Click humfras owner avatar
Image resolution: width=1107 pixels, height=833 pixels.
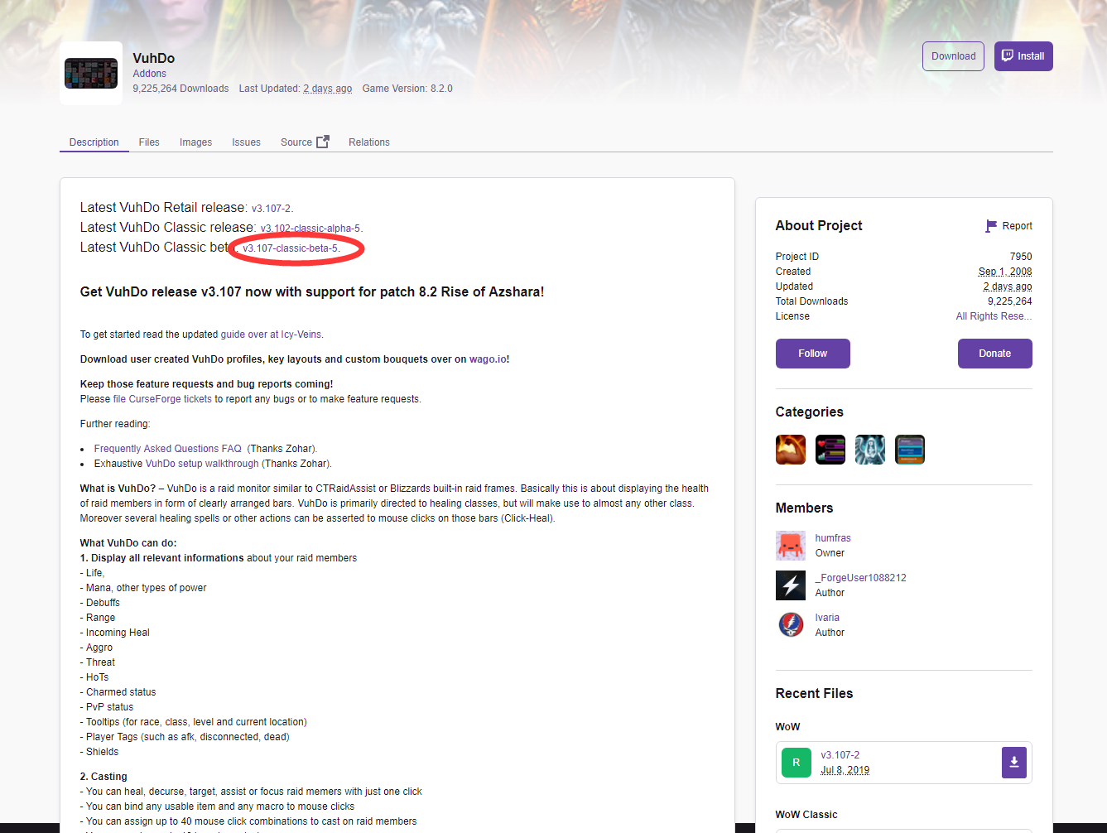(x=790, y=546)
